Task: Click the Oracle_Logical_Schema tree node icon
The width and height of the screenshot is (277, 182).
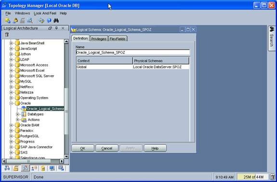Action: click(x=24, y=108)
